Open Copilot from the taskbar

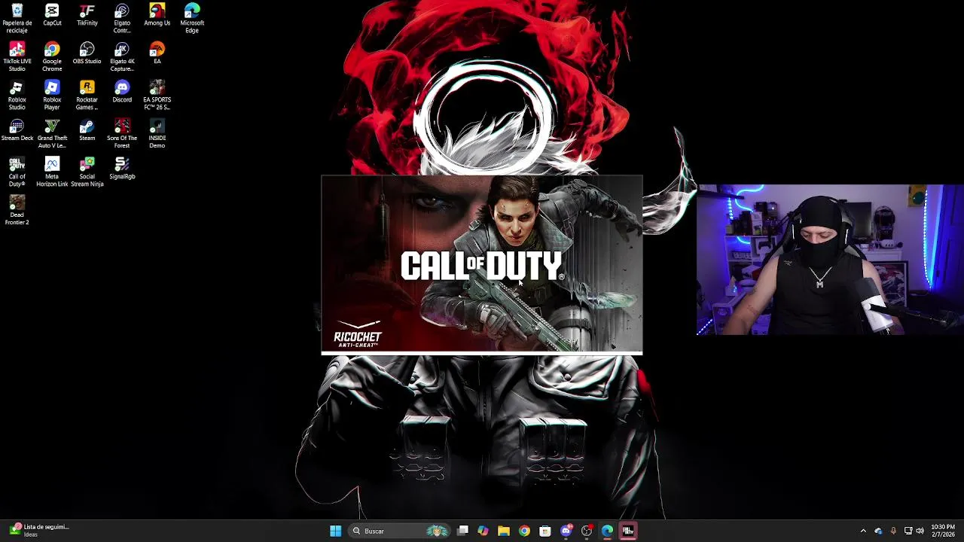pyautogui.click(x=483, y=531)
